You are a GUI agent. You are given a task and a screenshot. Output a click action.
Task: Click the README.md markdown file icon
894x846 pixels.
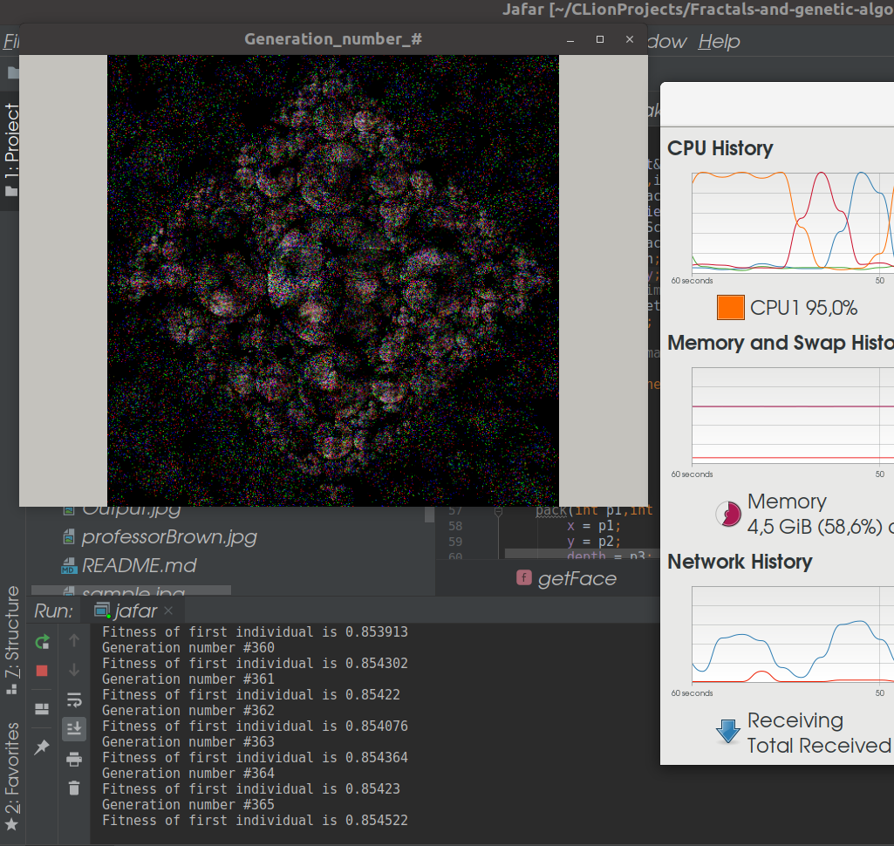[68, 565]
